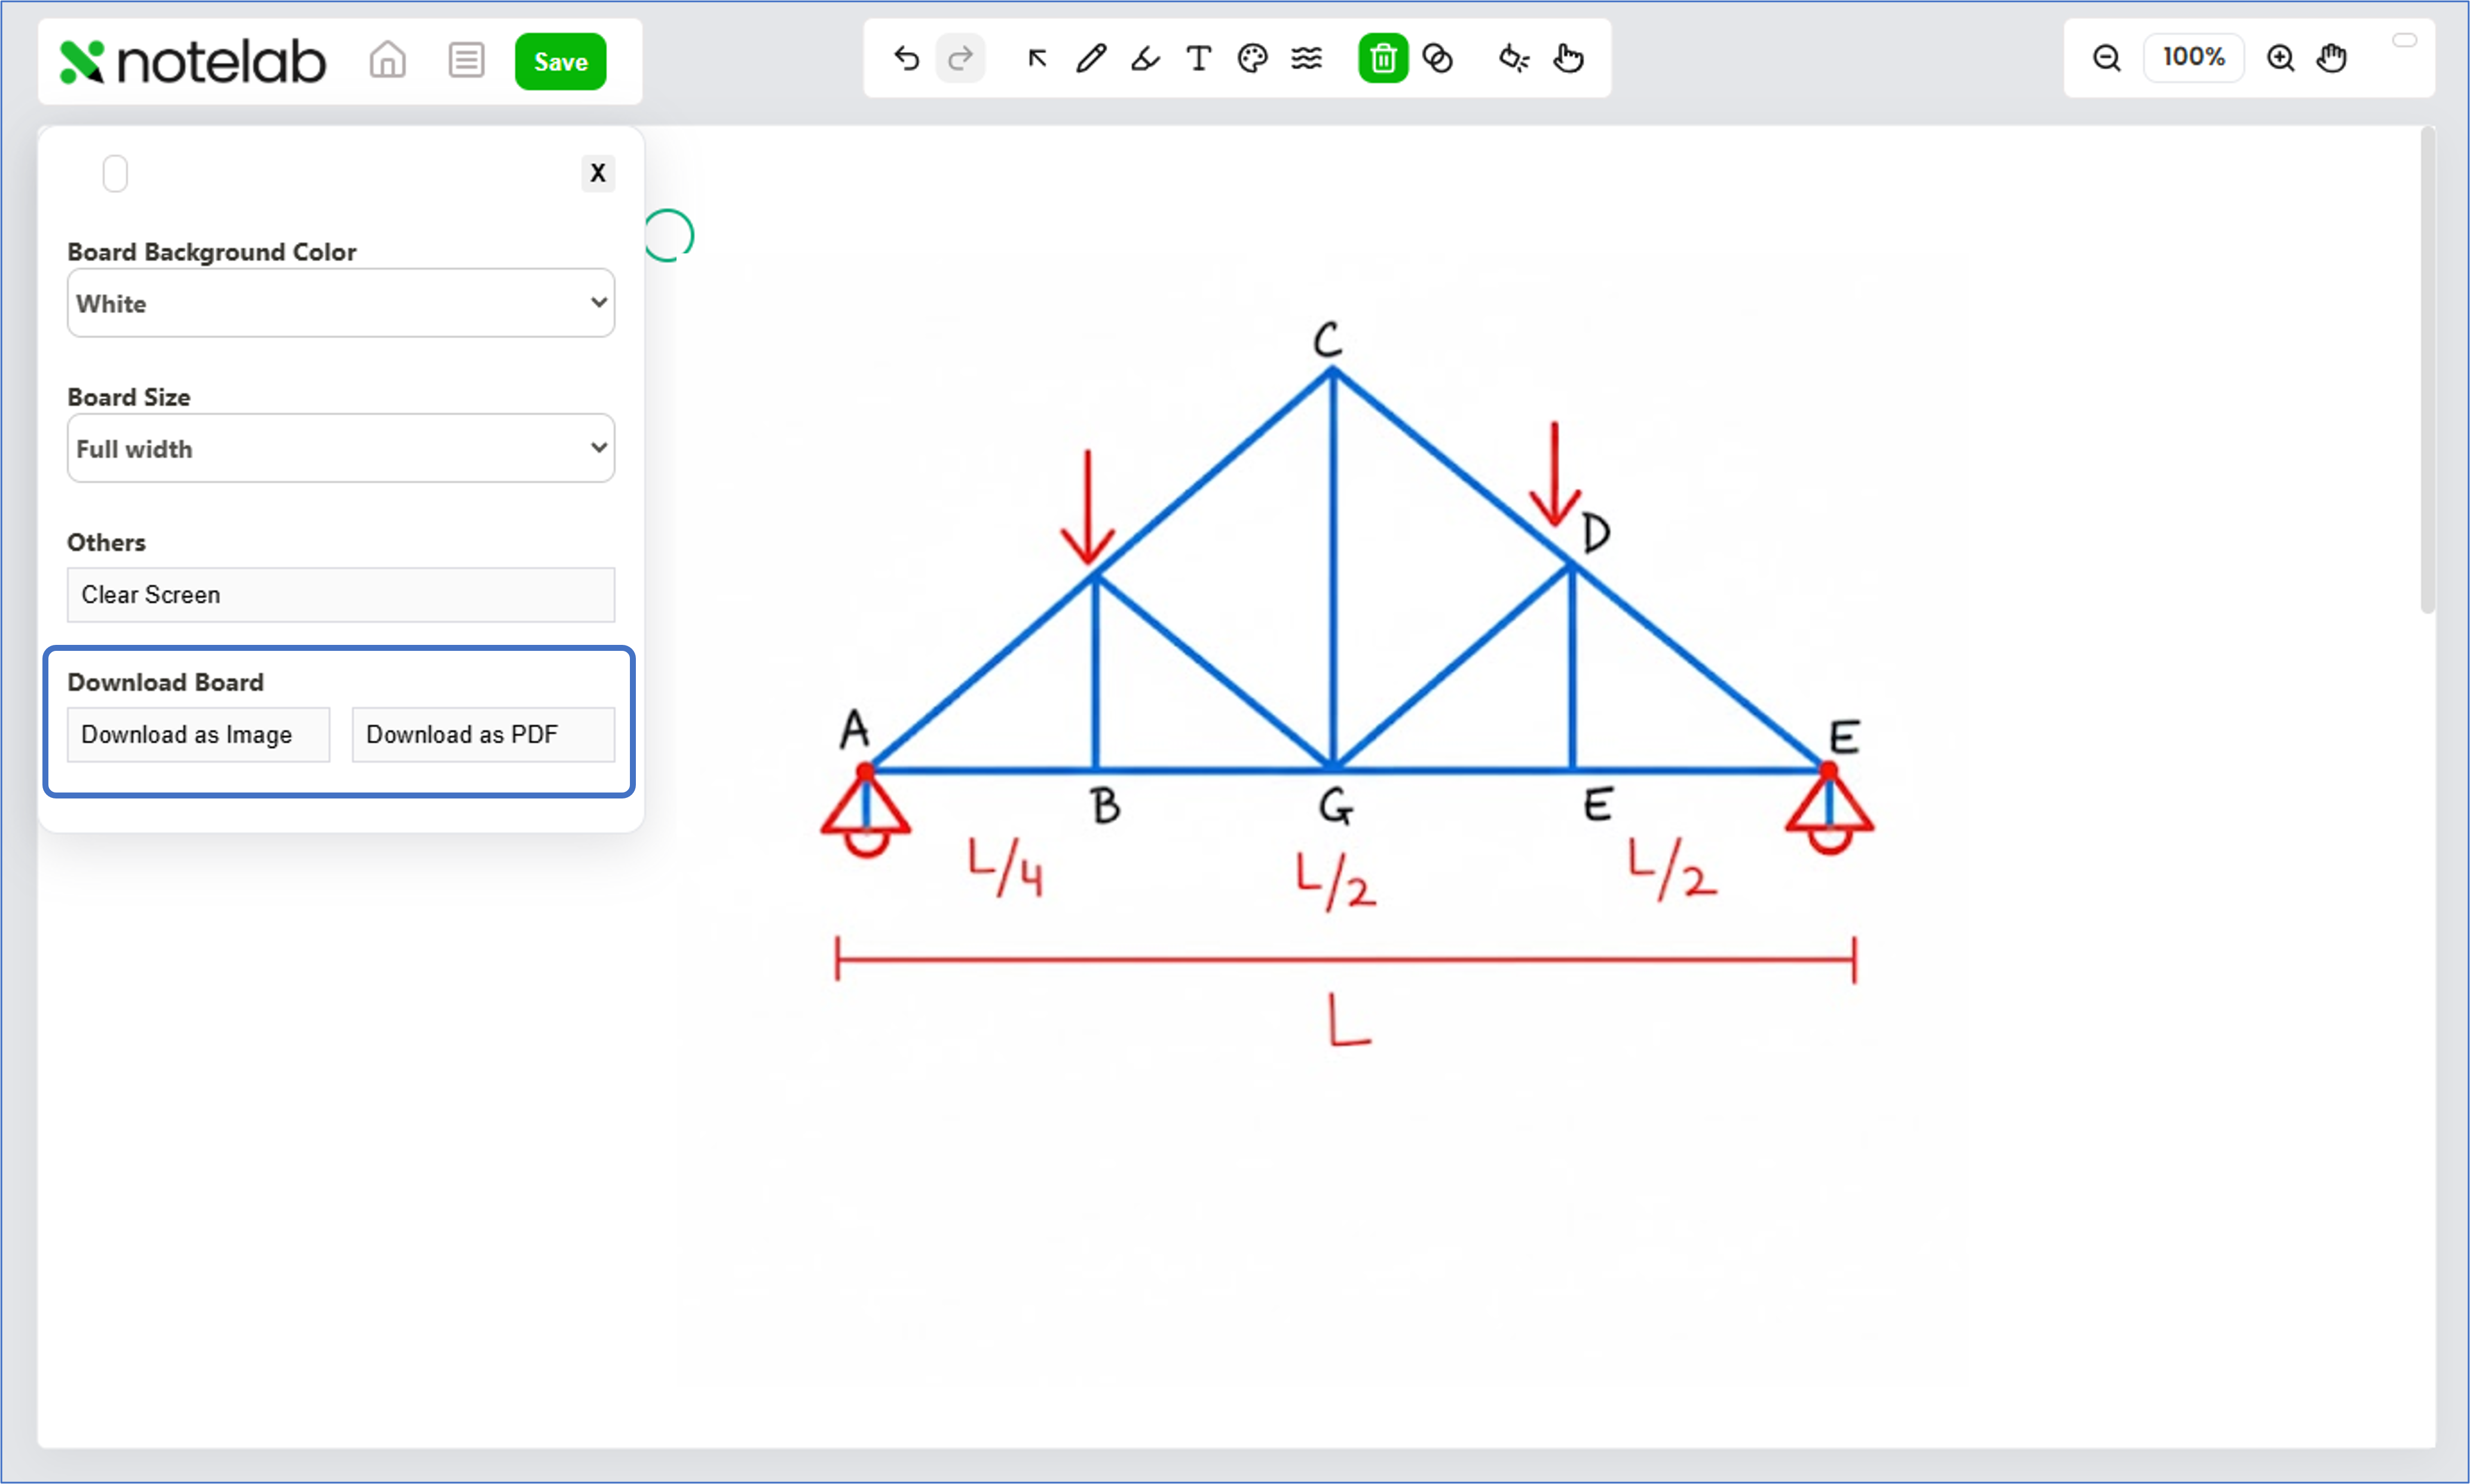This screenshot has height=1484, width=2470.
Task: Select the Highlighter tool
Action: click(x=1145, y=59)
